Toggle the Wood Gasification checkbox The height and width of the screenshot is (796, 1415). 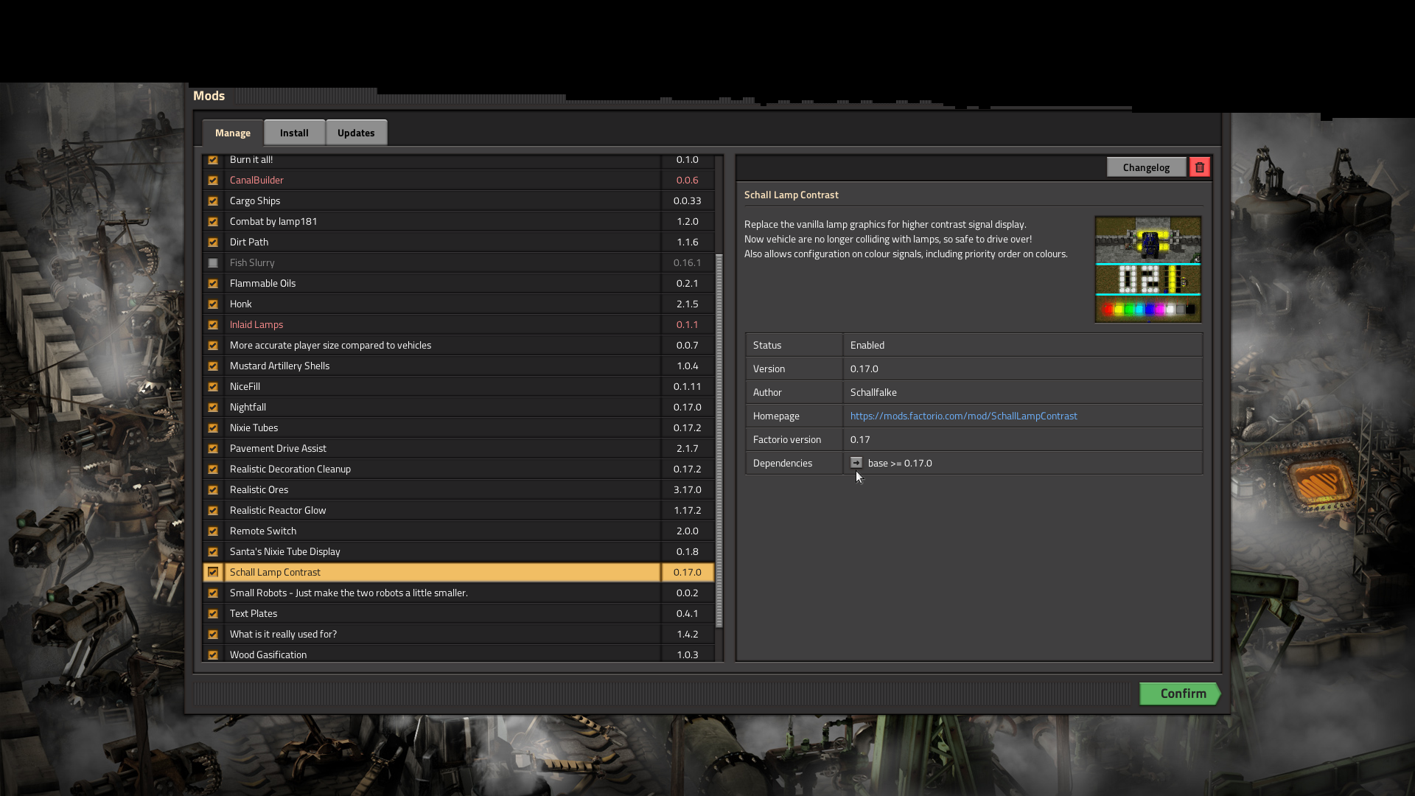pyautogui.click(x=213, y=655)
